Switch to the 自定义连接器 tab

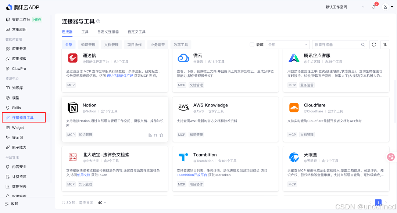[x=108, y=32]
